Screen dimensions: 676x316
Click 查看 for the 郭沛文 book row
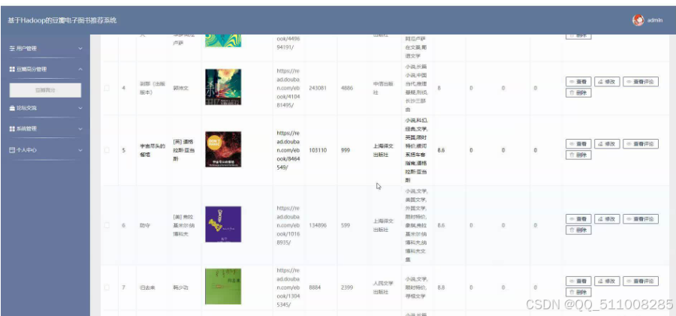[578, 82]
